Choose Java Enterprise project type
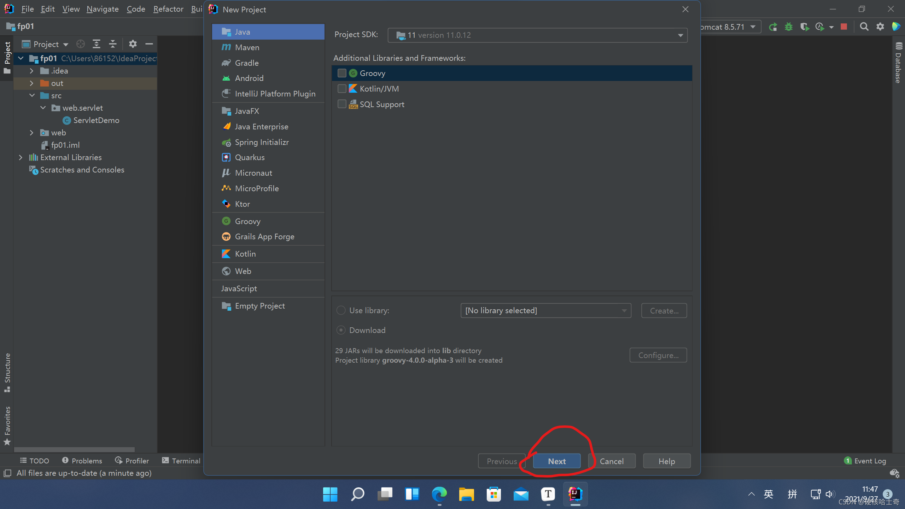 tap(268, 127)
